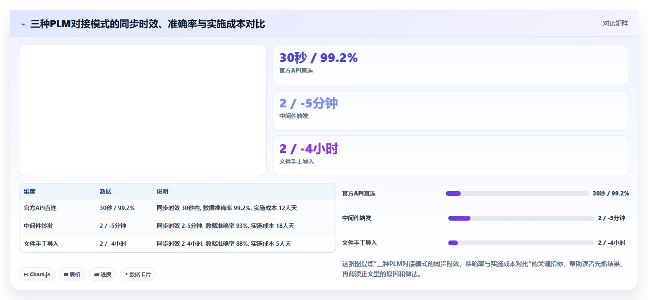Click table cell 30秒 / 99.2%
The height and width of the screenshot is (300, 648).
pos(117,208)
